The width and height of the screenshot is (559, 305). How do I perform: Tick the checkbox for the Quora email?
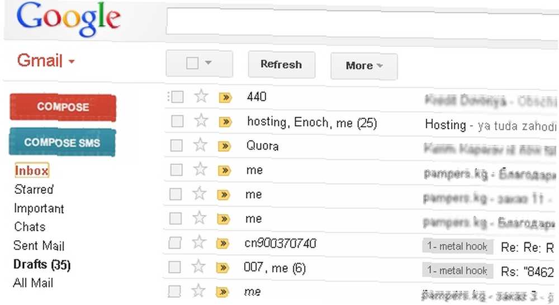[x=177, y=145]
